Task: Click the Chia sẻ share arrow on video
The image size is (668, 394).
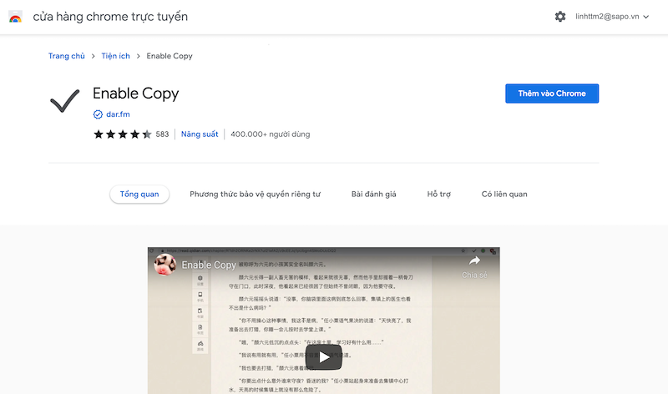Action: coord(474,267)
